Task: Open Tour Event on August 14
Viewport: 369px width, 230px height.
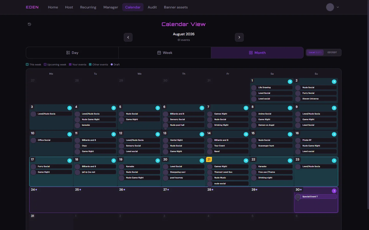Action: click(x=228, y=146)
